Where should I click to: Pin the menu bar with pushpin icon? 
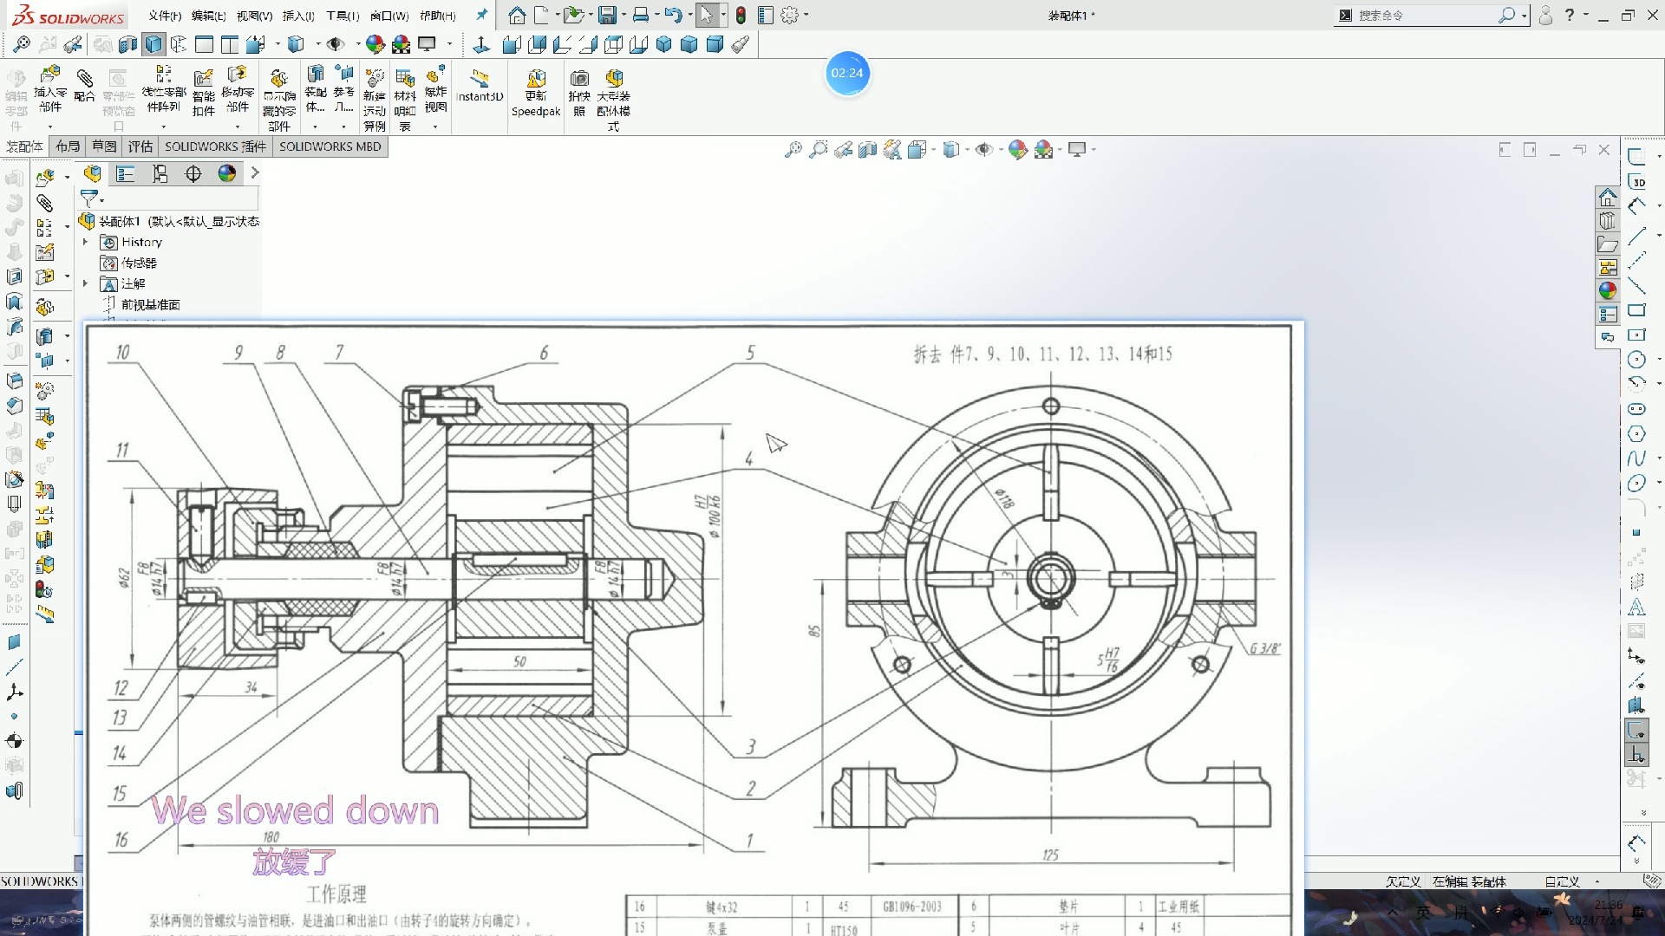pos(482,15)
